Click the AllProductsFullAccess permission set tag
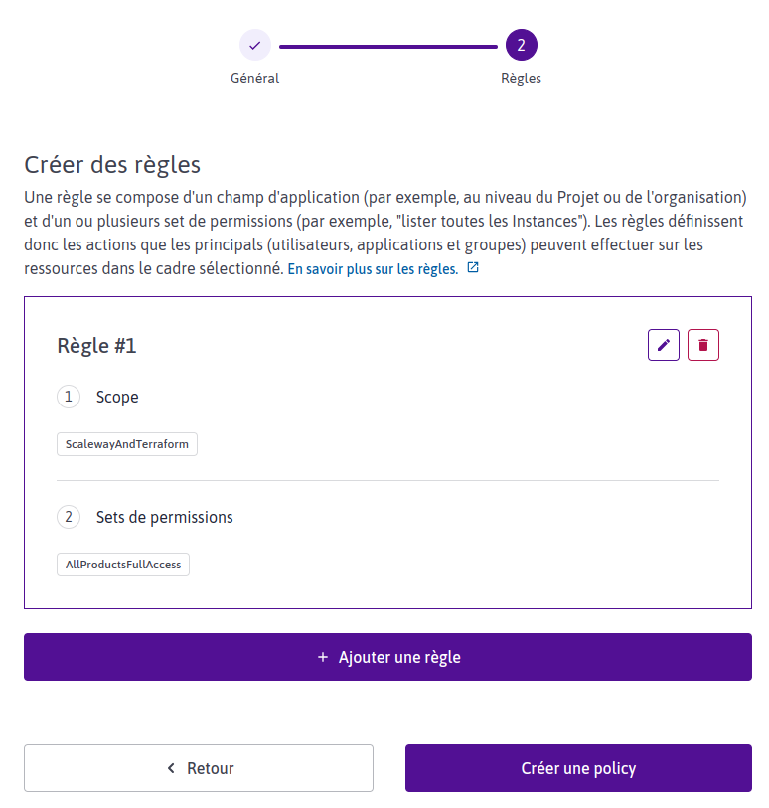769x808 pixels. pos(123,565)
